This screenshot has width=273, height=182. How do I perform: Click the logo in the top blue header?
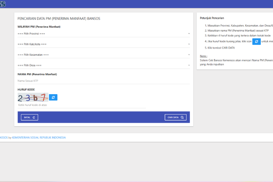pyautogui.click(x=3, y=4)
